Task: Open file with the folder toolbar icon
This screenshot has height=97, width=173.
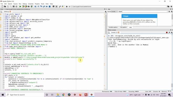Action: pos(5,6)
